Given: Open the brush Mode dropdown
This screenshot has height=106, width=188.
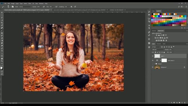Looking at the screenshot, I should pyautogui.click(x=25, y=7).
